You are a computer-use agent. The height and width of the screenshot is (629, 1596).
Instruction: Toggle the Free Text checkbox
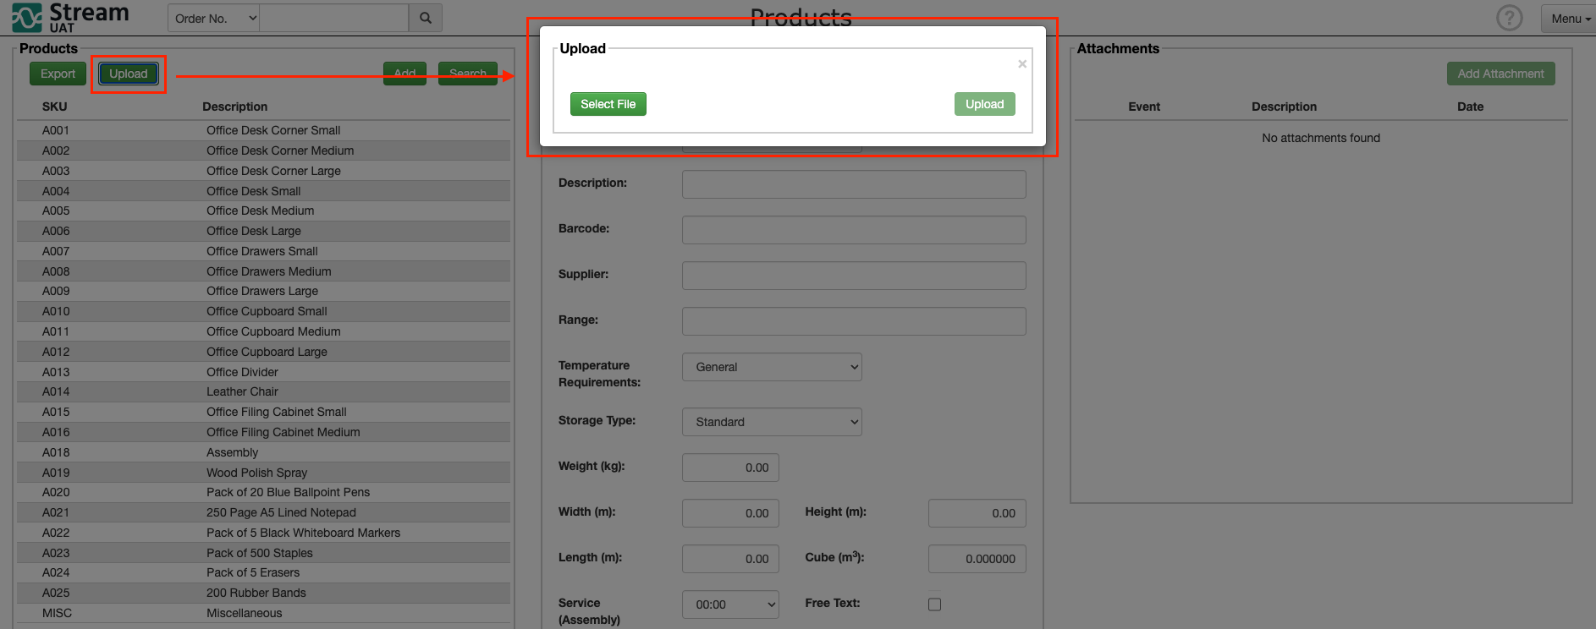pos(934,604)
